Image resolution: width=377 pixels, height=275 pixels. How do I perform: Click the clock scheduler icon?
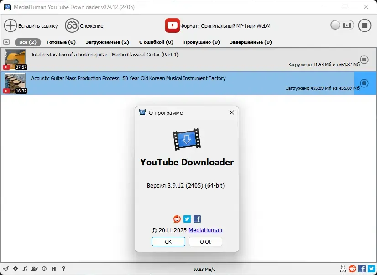click(x=44, y=269)
